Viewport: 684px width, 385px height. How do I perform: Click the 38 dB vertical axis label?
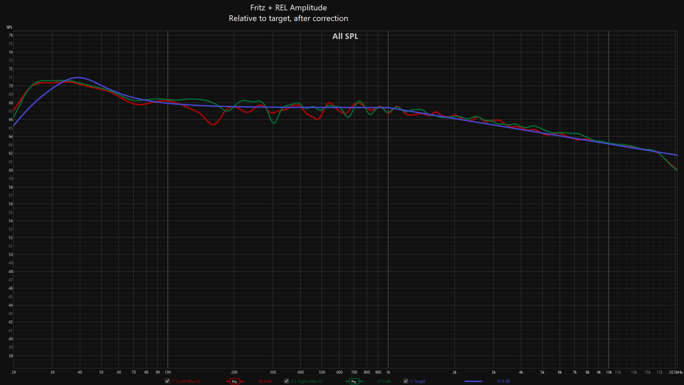[x=11, y=356]
